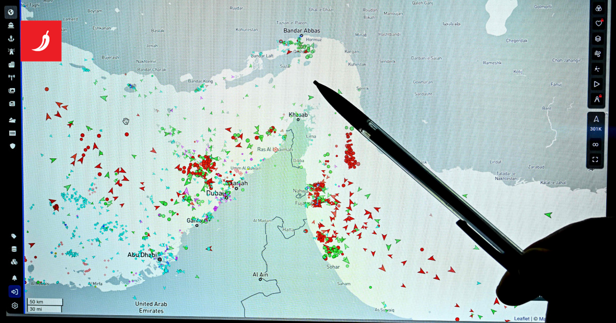Expand the 301K vessel count panel
The image size is (616, 323).
coord(596,124)
